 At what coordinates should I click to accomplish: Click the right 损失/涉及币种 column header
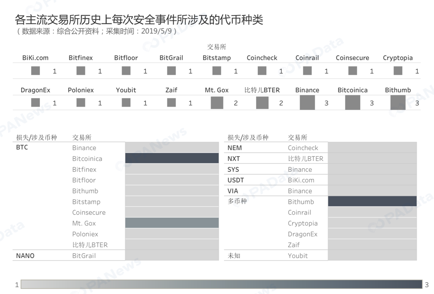(x=248, y=137)
